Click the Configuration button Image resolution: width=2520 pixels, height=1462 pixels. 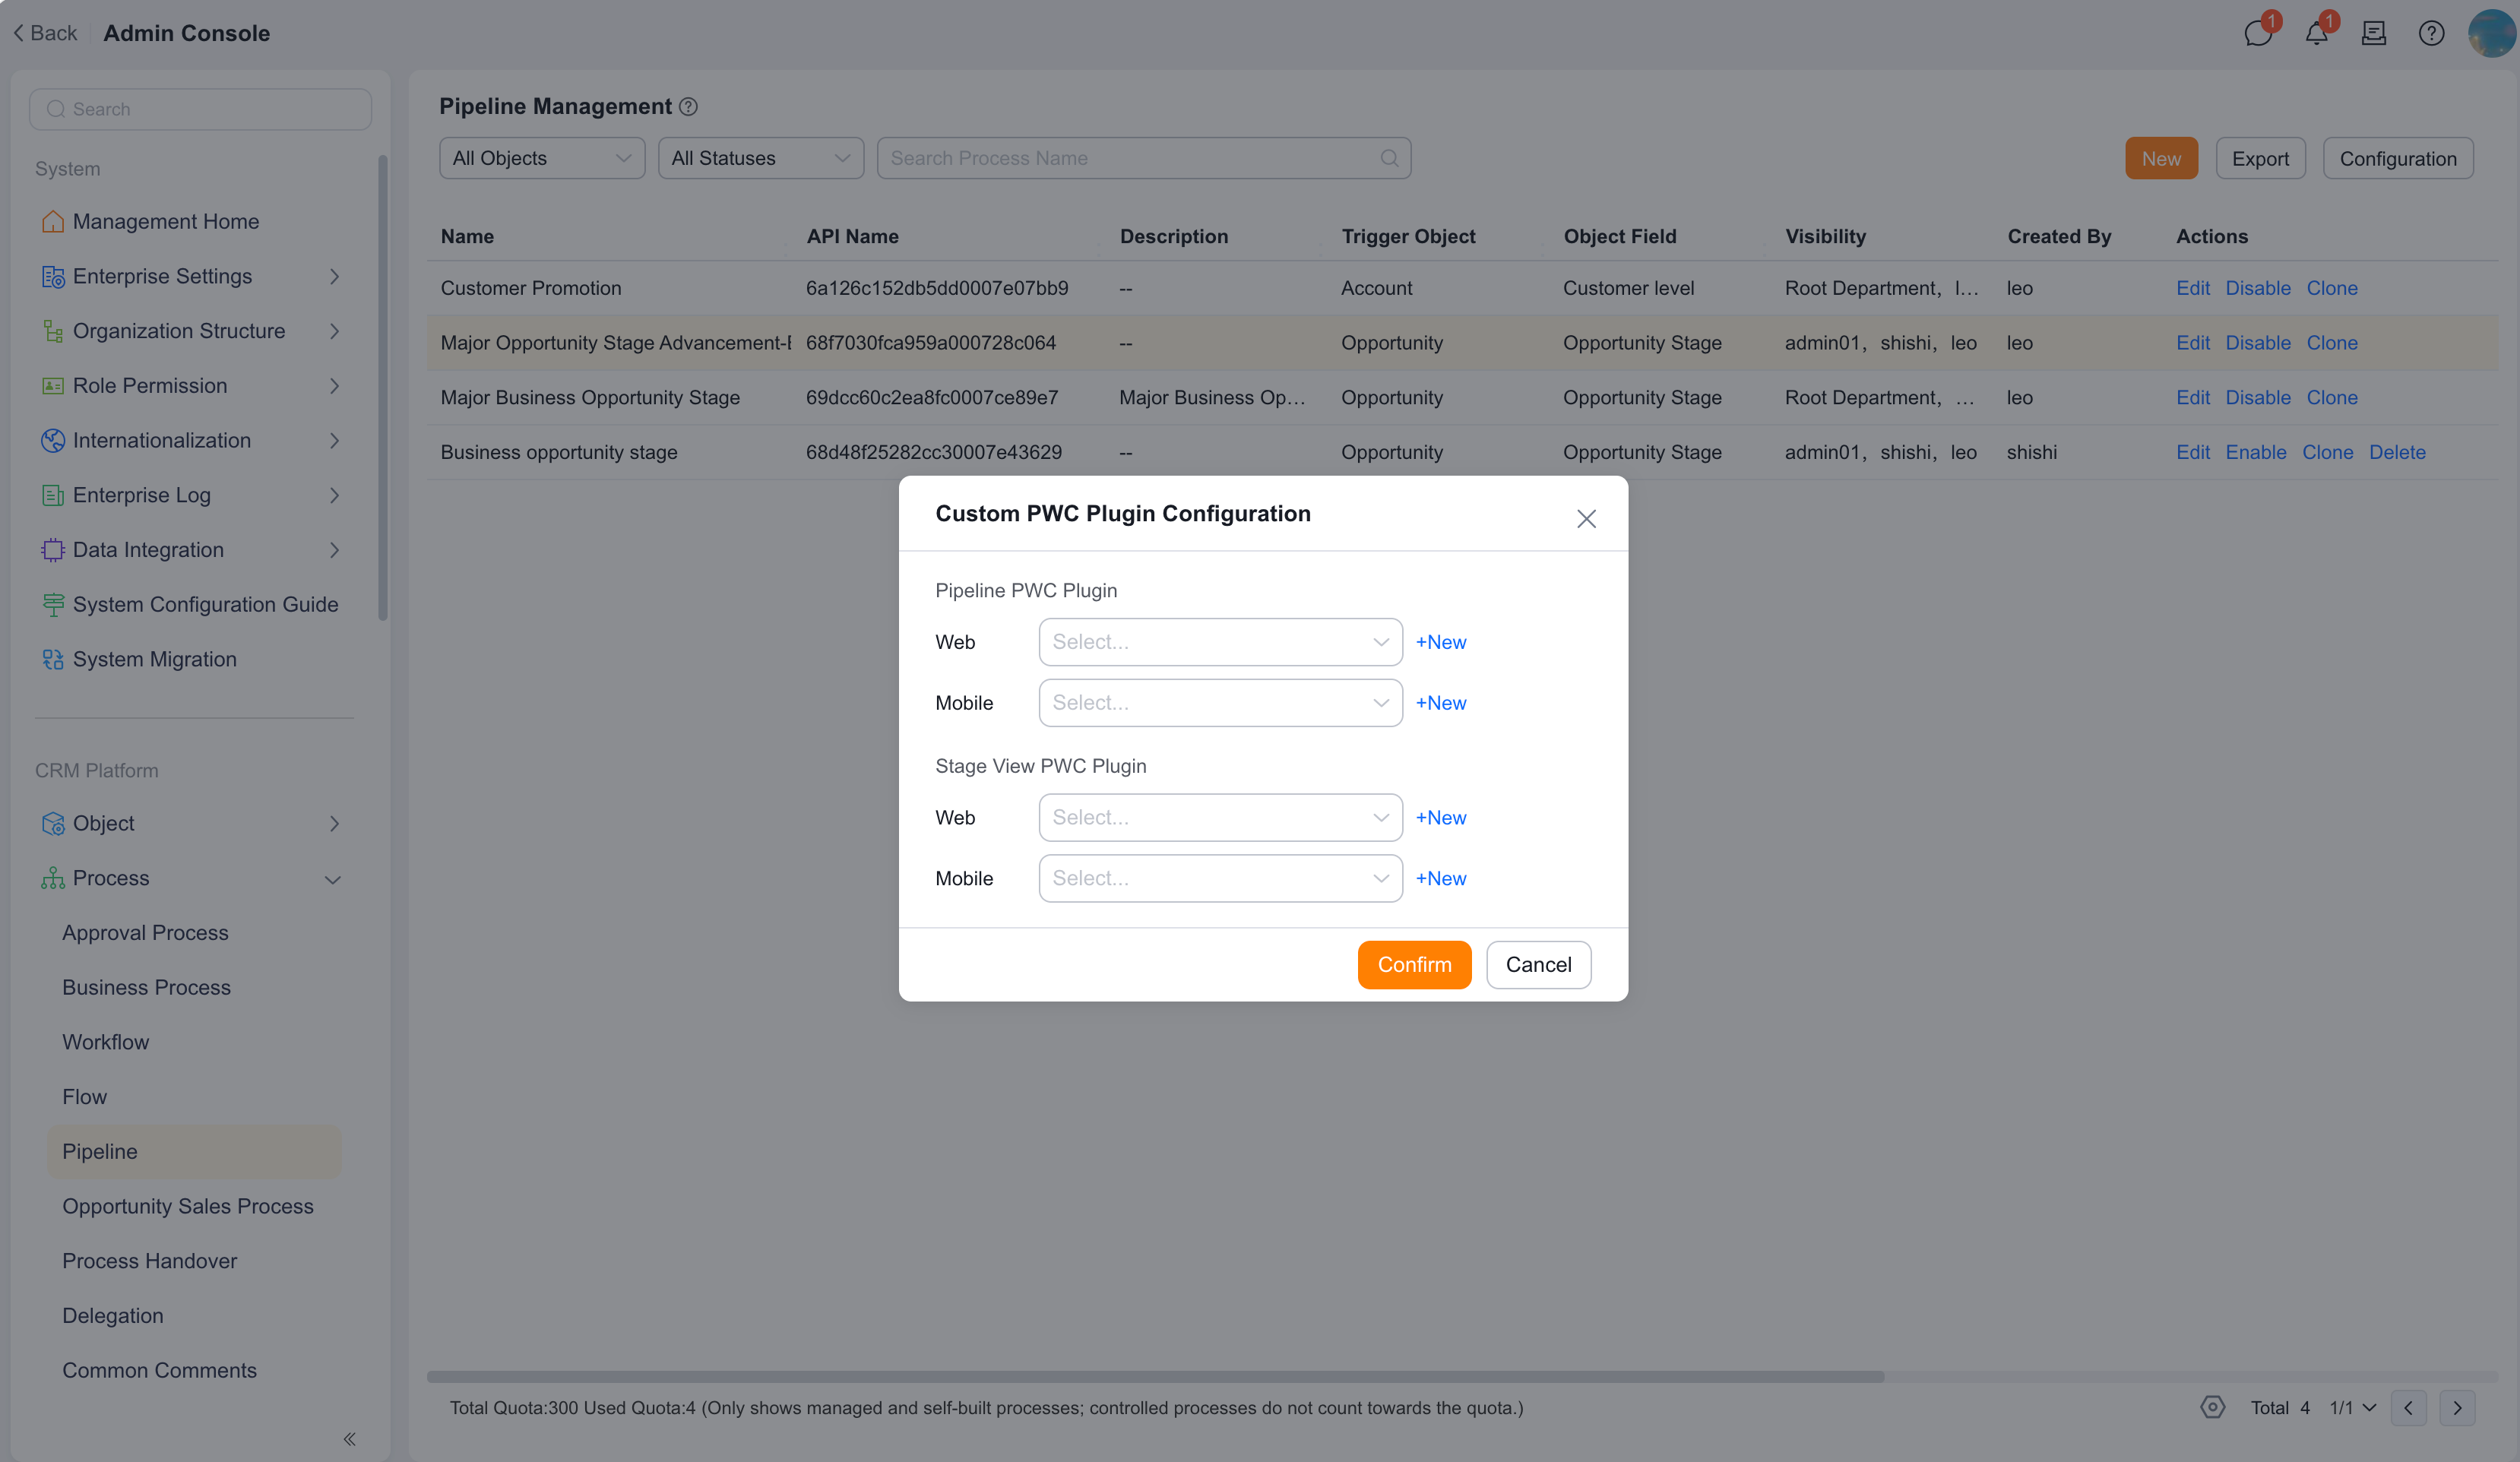point(2397,158)
